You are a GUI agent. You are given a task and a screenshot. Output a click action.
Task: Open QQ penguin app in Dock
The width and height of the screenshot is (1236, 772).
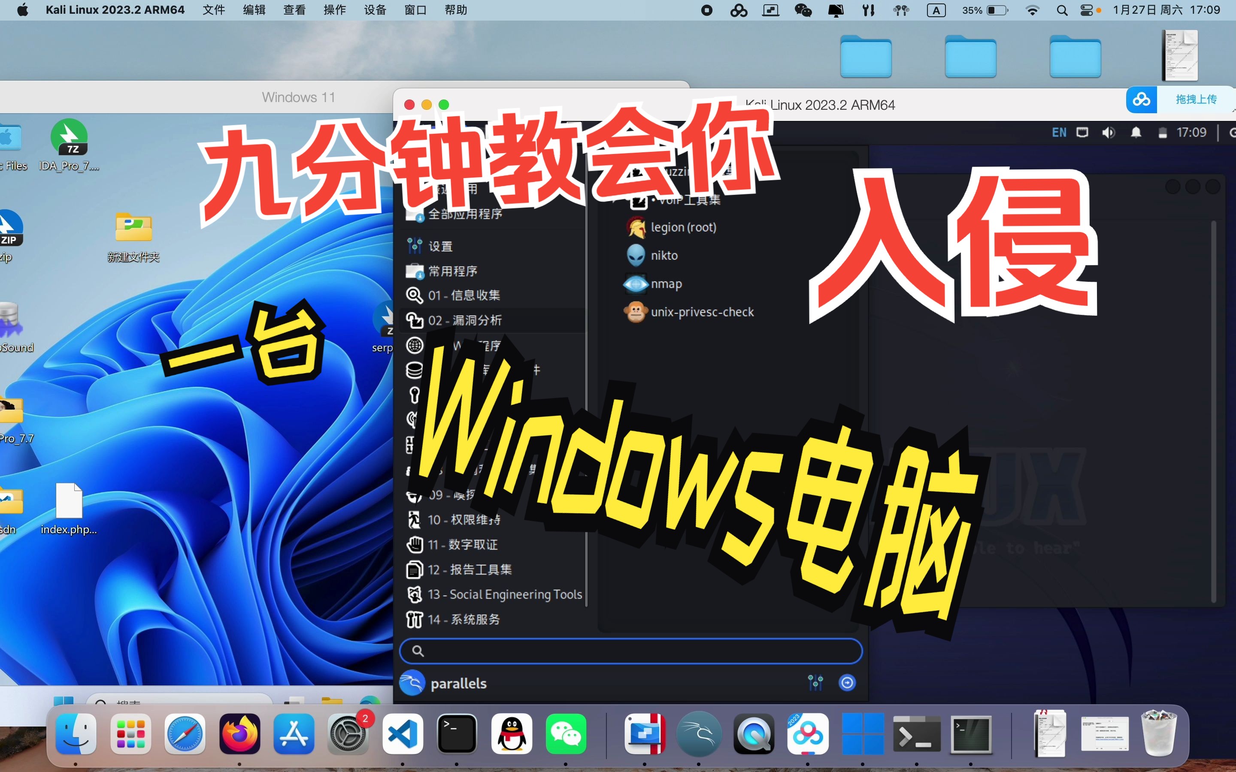click(512, 734)
